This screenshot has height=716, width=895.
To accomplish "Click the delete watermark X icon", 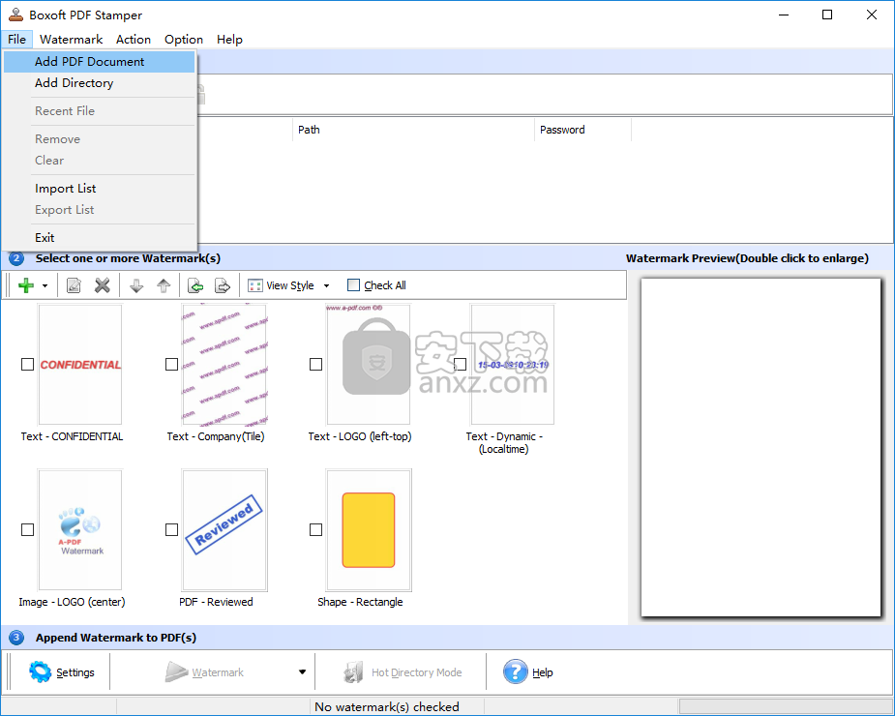I will pos(103,284).
